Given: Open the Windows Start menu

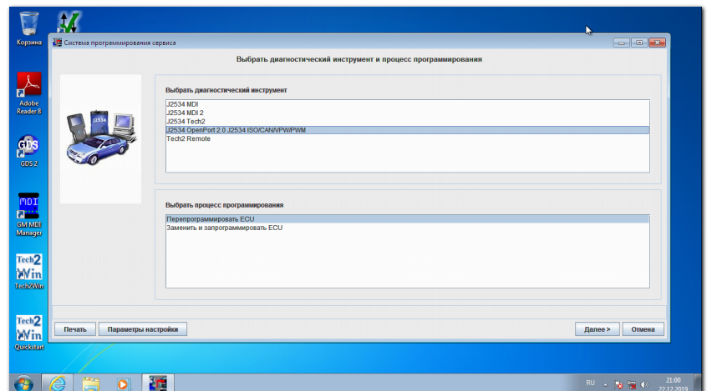Looking at the screenshot, I should (x=23, y=383).
